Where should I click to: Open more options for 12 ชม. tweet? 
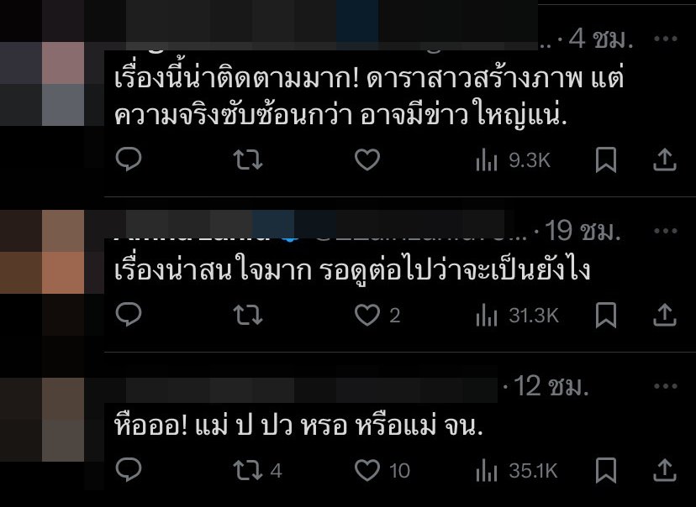click(666, 386)
